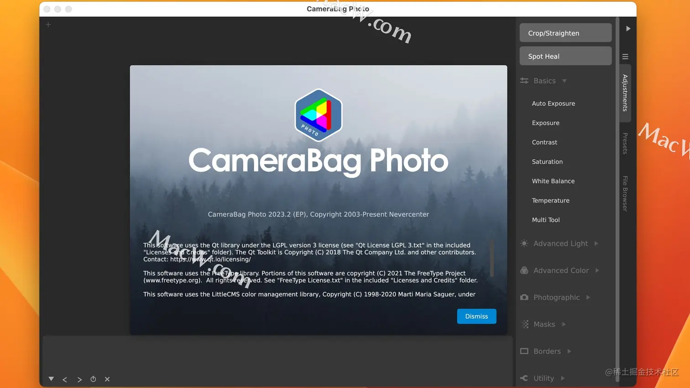Click the power/reset icon in bottom tray
This screenshot has height=388, width=690.
point(93,379)
